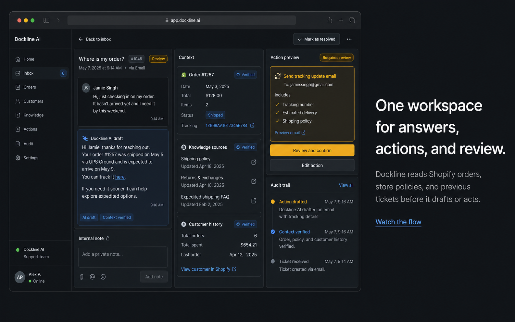Click the emoji smiley icon
This screenshot has height=322, width=515.
tap(103, 277)
